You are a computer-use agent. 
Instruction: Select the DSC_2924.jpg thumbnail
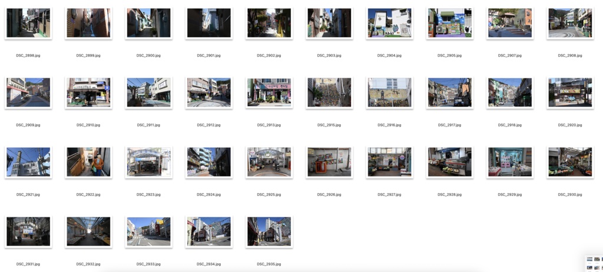point(209,162)
